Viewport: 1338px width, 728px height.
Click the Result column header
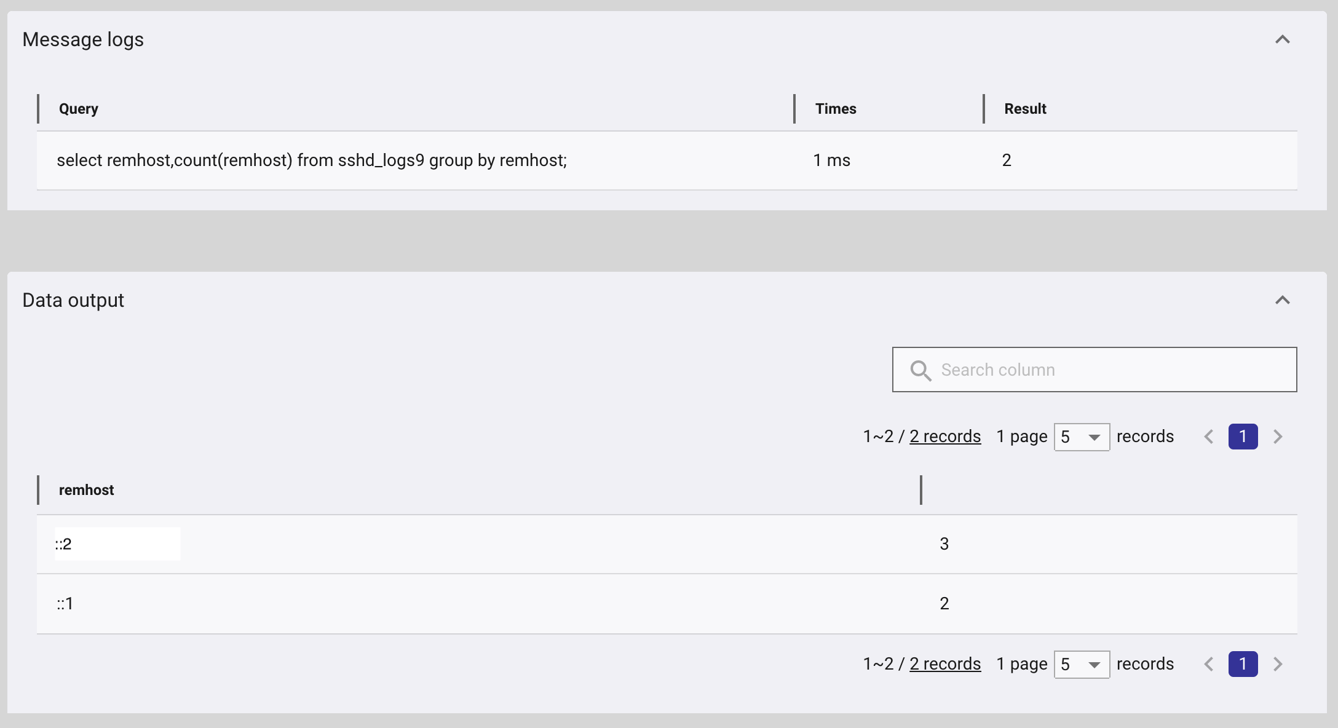(x=1025, y=109)
